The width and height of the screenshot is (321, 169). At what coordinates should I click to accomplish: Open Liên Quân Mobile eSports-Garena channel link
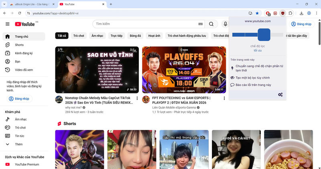(174, 107)
